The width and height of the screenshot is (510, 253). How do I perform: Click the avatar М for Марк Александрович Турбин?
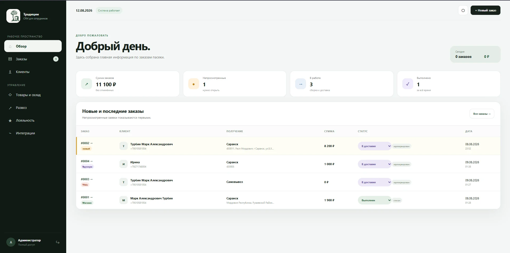[x=123, y=200]
